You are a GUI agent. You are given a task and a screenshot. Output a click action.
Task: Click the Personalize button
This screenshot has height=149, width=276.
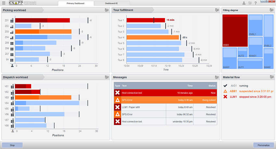[x=264, y=145]
